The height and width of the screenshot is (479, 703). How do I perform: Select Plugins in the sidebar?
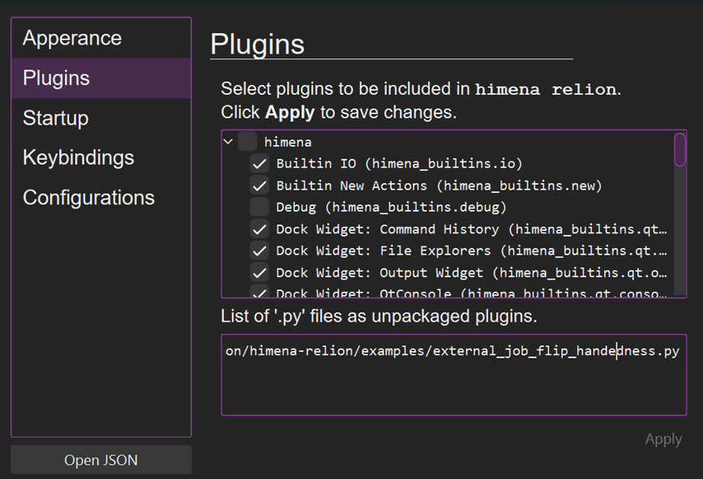(x=56, y=78)
